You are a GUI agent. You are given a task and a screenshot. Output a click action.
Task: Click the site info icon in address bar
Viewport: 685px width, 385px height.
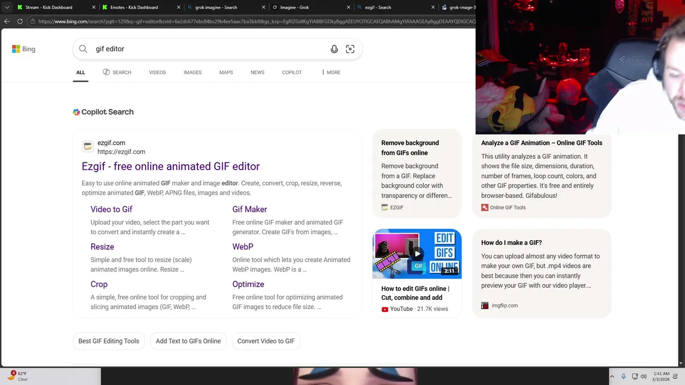pyautogui.click(x=33, y=21)
